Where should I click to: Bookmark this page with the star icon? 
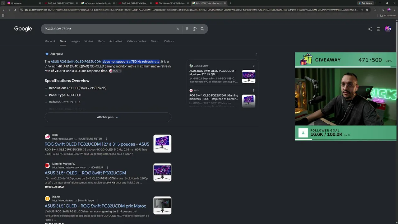point(367,10)
